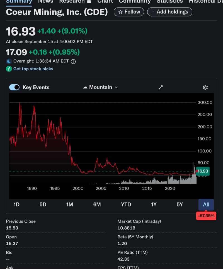Open the Research tab

72,2
